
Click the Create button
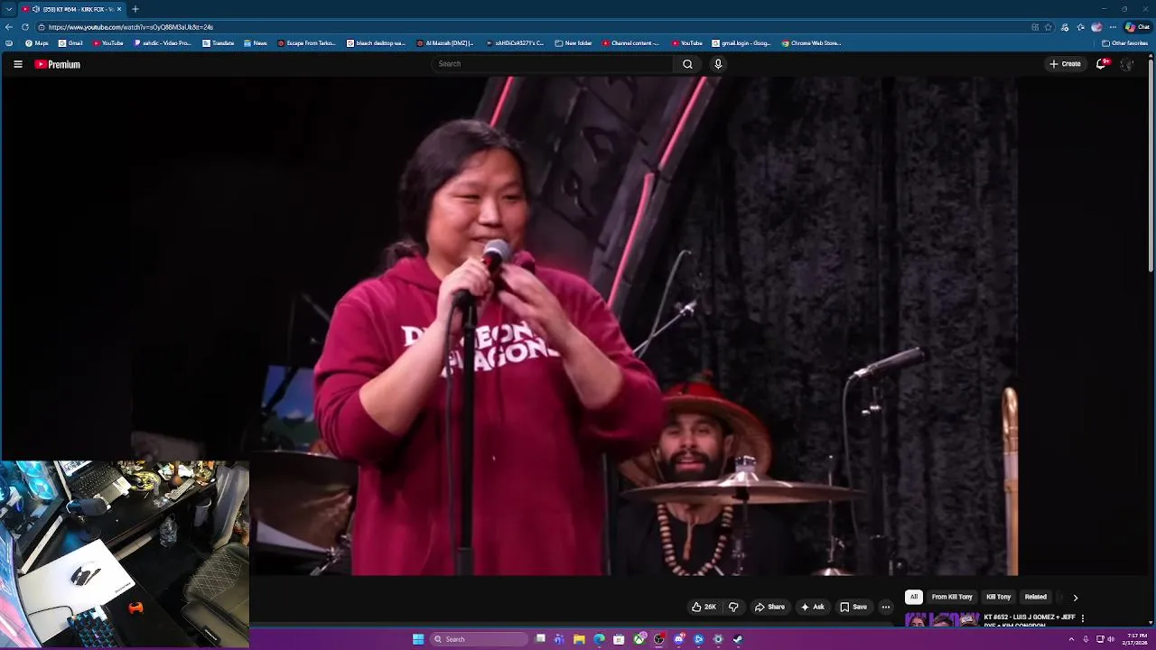[1065, 64]
